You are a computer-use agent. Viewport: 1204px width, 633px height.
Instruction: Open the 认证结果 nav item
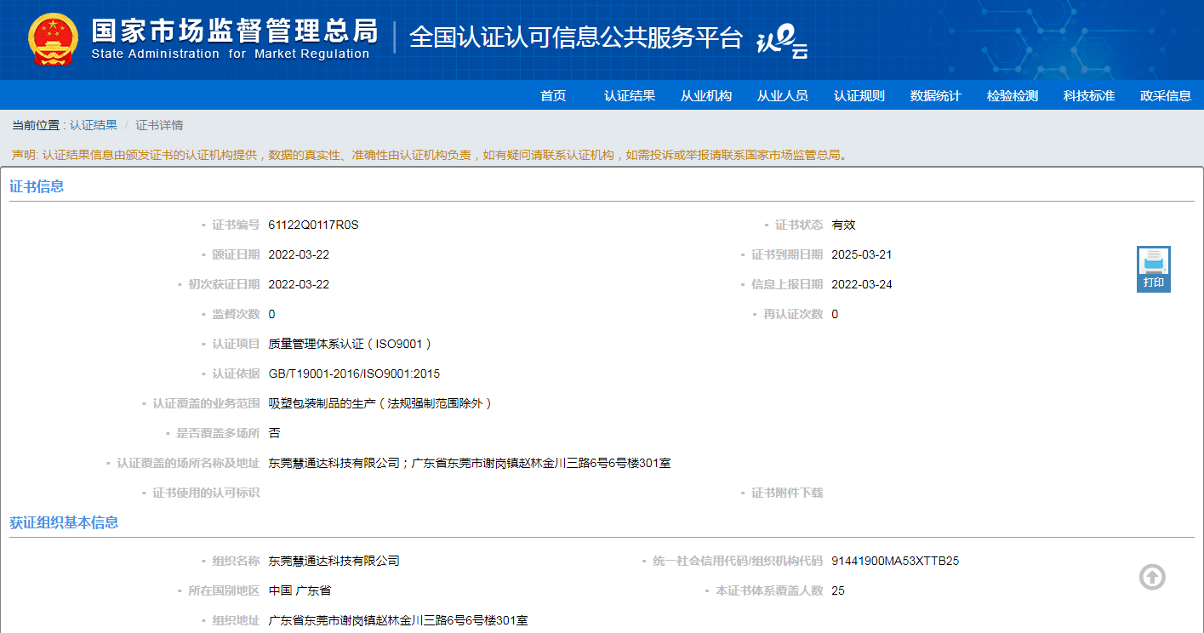630,95
